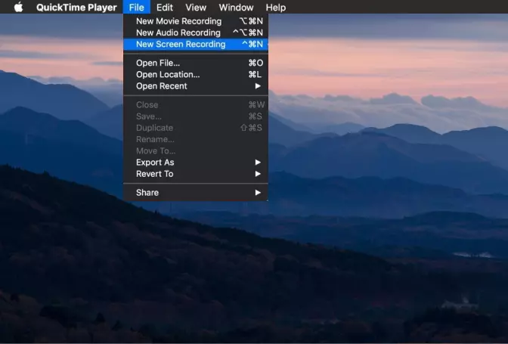
Task: Expand the Revert To submenu
Action: (x=196, y=174)
